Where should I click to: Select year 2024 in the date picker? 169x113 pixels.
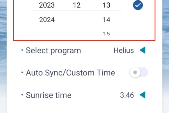tap(47, 20)
